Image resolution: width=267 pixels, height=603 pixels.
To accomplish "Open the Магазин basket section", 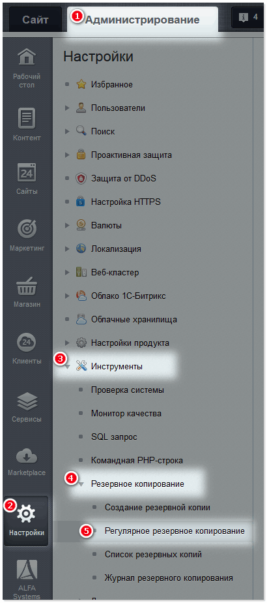I will tap(27, 292).
